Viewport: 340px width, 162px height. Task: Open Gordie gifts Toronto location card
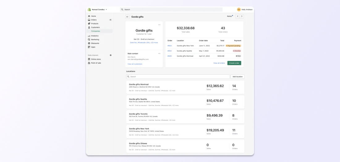(x=185, y=117)
